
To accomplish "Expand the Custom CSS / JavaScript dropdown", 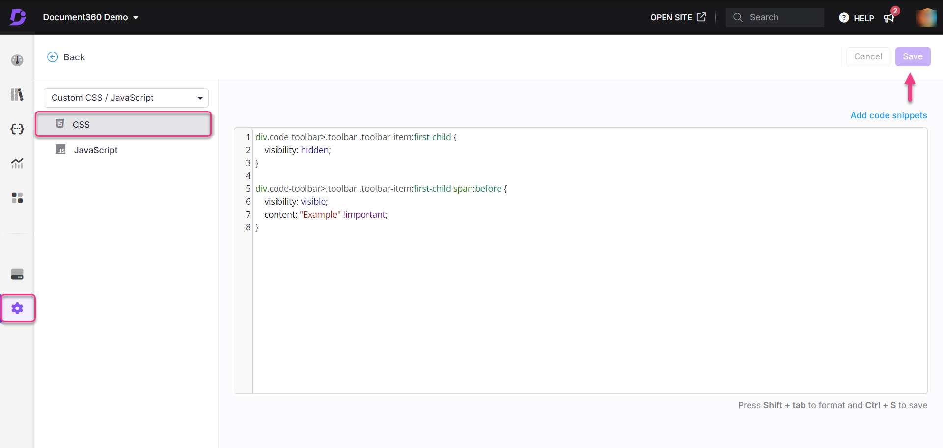I will [126, 98].
